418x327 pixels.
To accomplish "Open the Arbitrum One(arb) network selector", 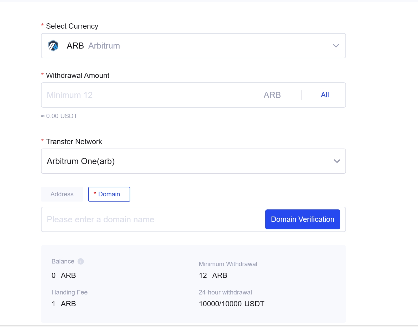I will coord(184,161).
